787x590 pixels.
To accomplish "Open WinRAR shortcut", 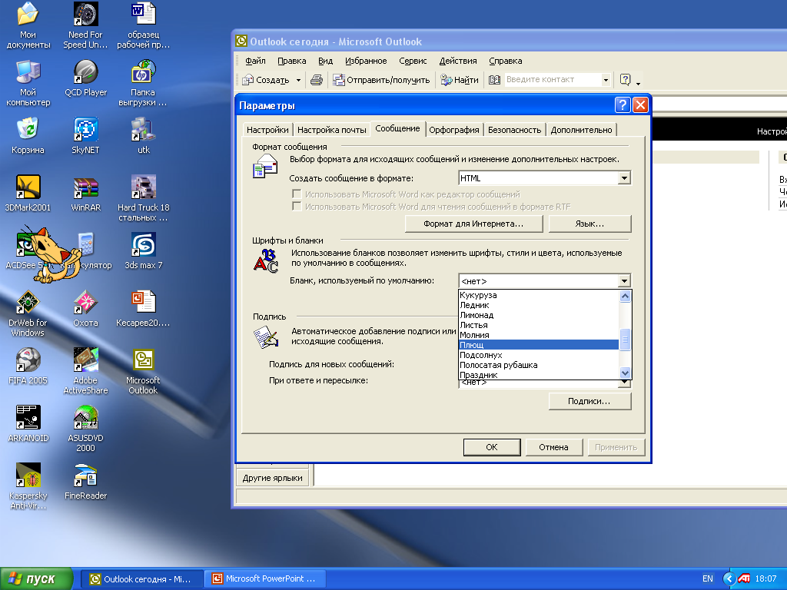I will click(x=85, y=193).
